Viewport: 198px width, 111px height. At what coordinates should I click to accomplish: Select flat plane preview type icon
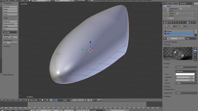(x=195, y=48)
